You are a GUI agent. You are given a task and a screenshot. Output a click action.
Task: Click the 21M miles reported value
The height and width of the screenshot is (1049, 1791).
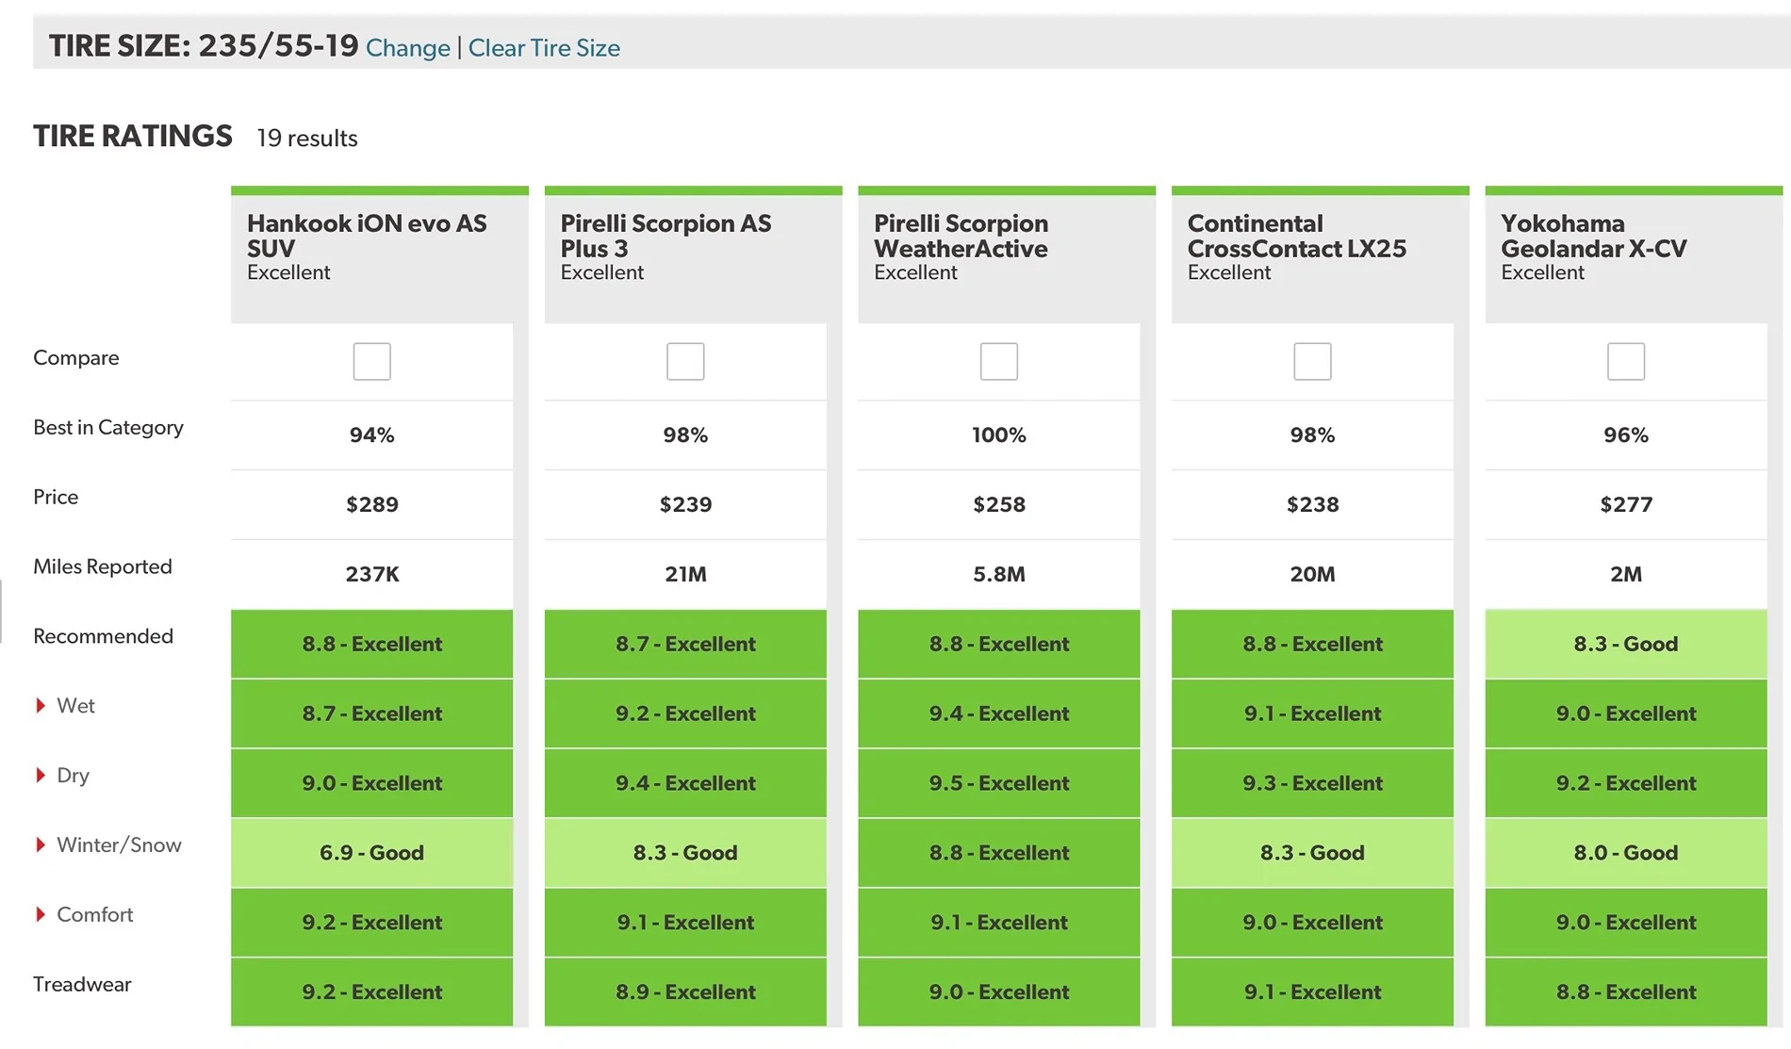(x=685, y=574)
